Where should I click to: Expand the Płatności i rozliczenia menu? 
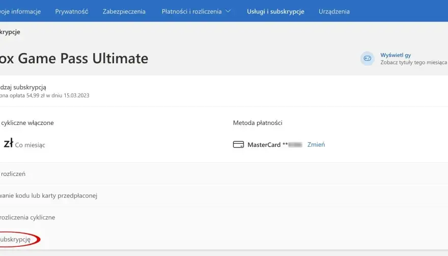pos(196,11)
